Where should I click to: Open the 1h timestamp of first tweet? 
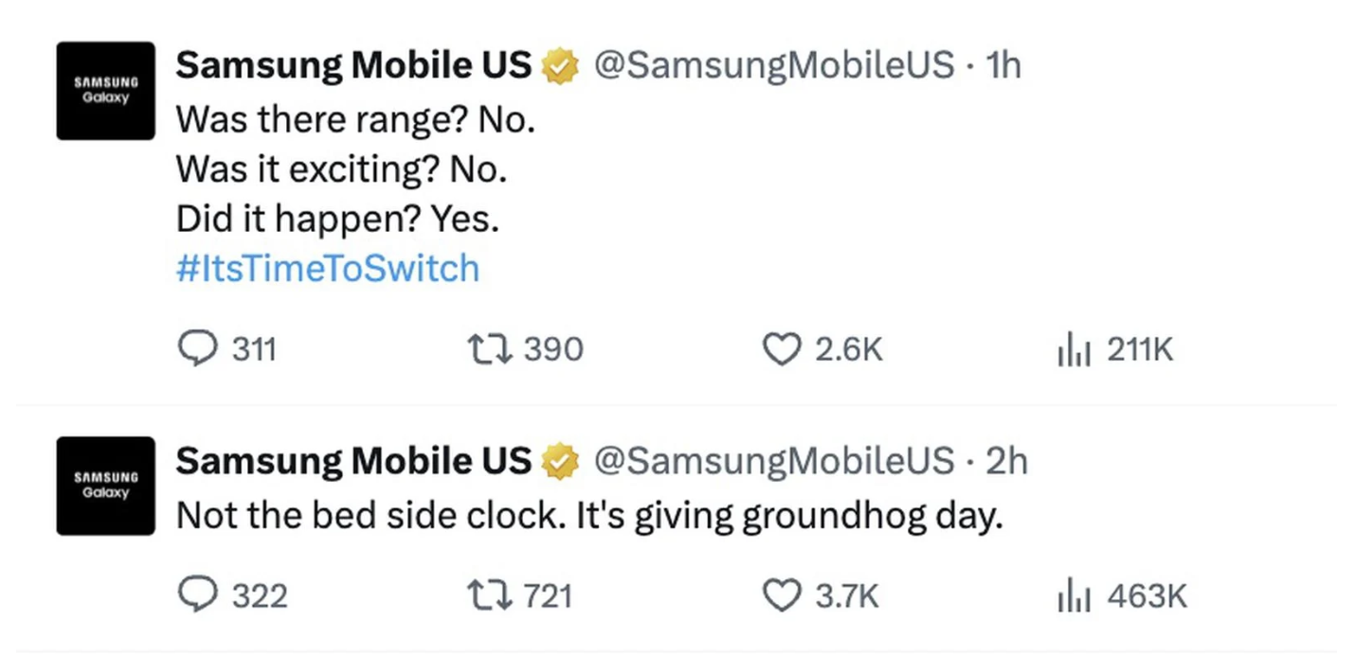pos(1003,65)
